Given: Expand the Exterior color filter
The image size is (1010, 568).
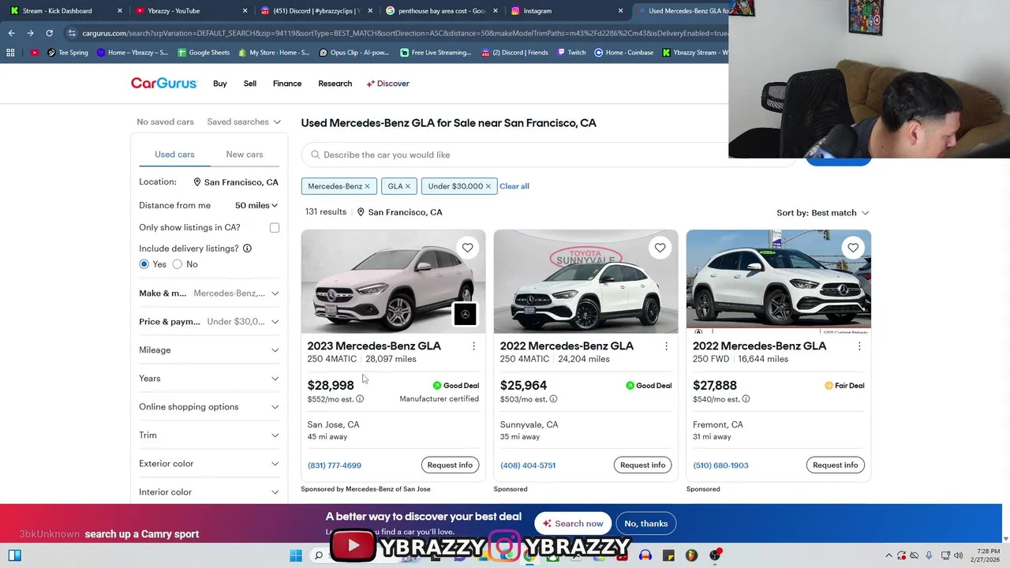Looking at the screenshot, I should click(x=209, y=464).
